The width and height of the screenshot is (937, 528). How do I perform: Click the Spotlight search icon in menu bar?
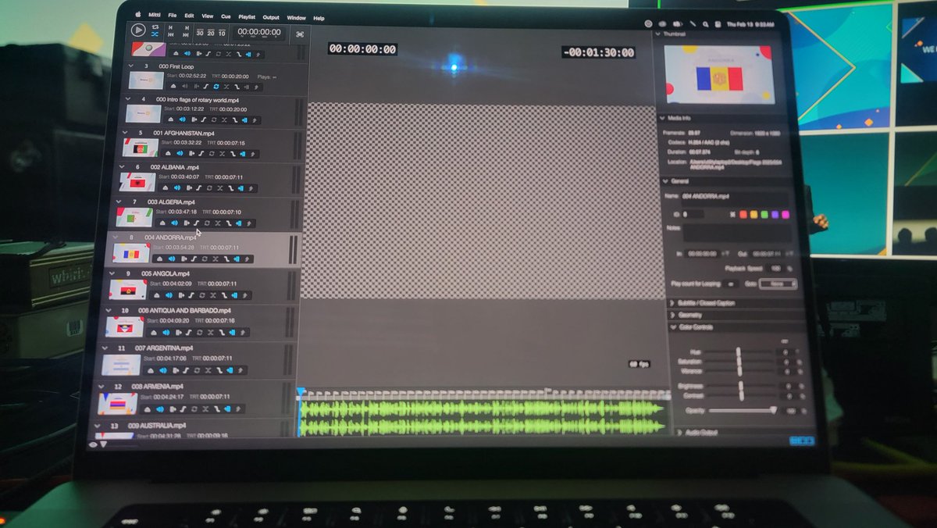(x=707, y=24)
